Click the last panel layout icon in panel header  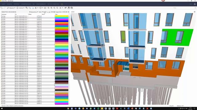click(68, 12)
